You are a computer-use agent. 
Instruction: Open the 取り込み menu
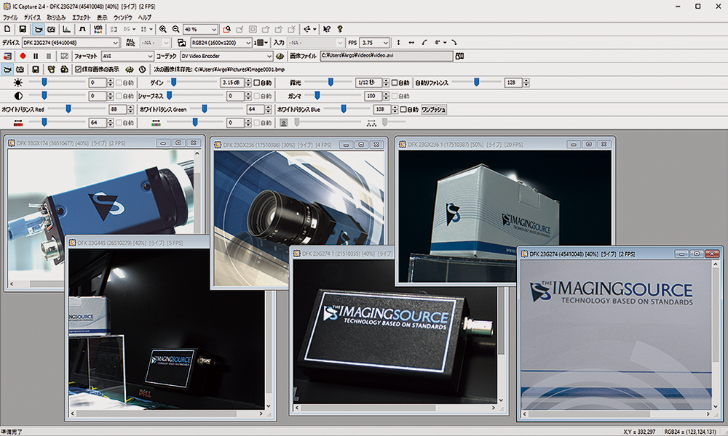(56, 17)
